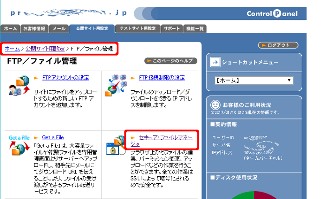Click the ログアウト button
Viewport: 325px width, 199px height.
coord(278,45)
